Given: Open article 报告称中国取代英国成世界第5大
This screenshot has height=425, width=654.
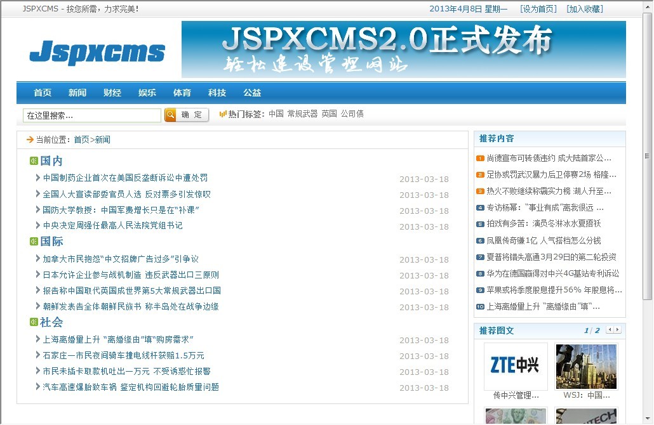Looking at the screenshot, I should pyautogui.click(x=132, y=291).
